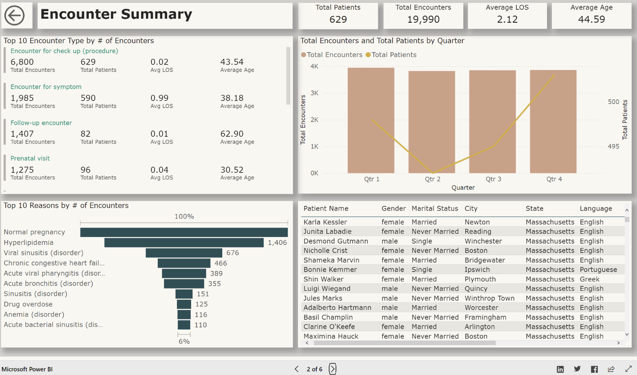The image size is (637, 375).
Task: Click Shameka Marvin patient name
Action: coord(331,260)
